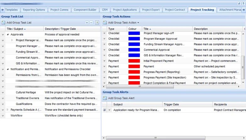This screenshot has width=246, height=140.
Task: Click the refresh icon at top right
Action: (239, 3)
